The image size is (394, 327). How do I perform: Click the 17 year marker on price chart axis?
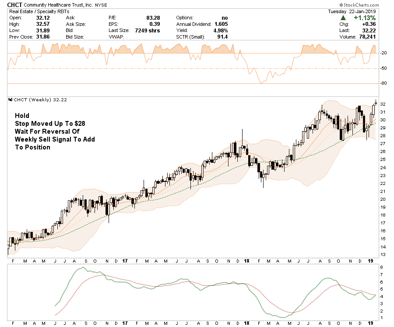[x=125, y=261]
